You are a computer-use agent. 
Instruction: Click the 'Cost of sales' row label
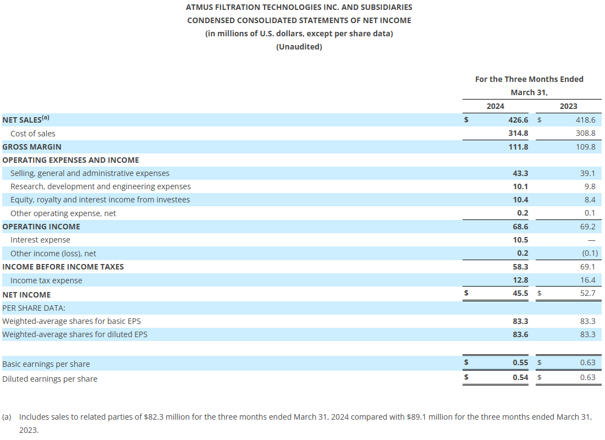33,134
